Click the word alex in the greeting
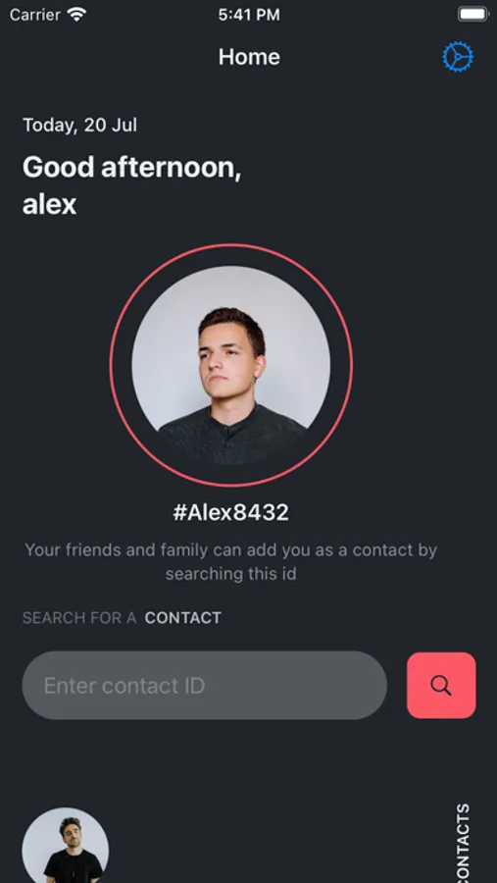The width and height of the screenshot is (497, 883). (50, 204)
